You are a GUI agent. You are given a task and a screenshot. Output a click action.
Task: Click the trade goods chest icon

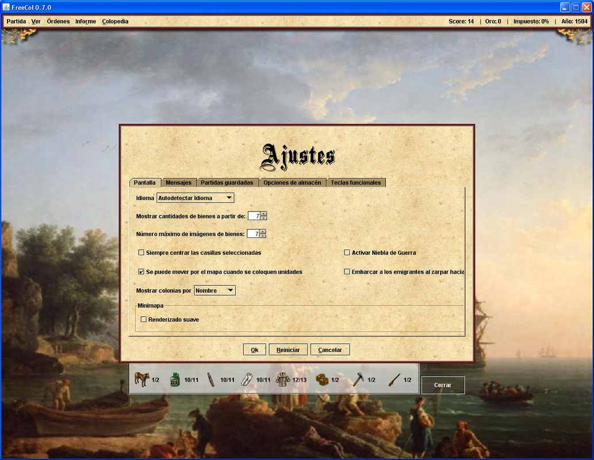321,379
